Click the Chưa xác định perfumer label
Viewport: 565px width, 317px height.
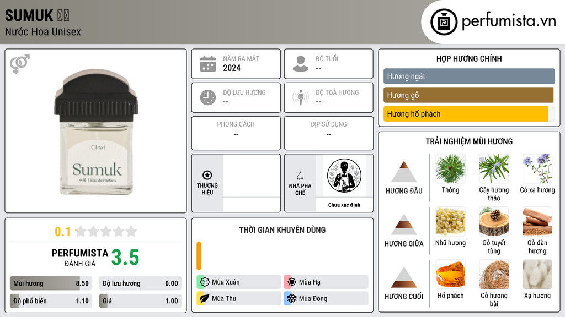point(344,205)
